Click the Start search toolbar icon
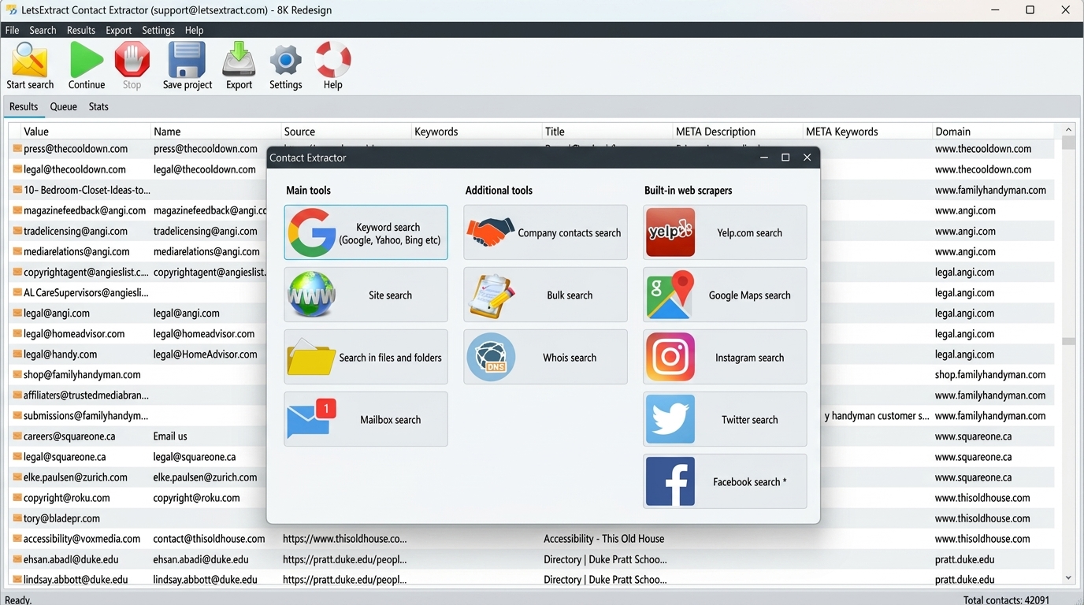 pyautogui.click(x=30, y=61)
